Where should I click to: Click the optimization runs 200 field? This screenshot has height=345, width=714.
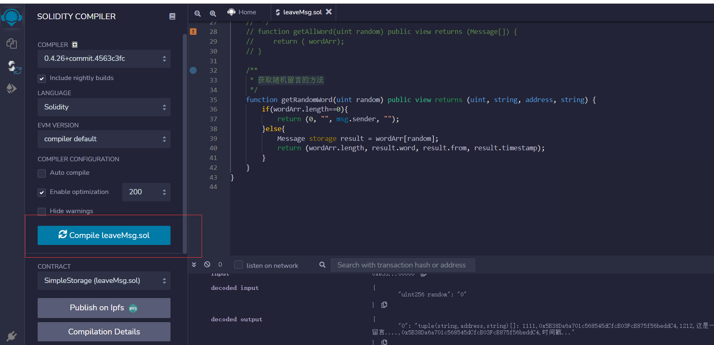coord(146,192)
